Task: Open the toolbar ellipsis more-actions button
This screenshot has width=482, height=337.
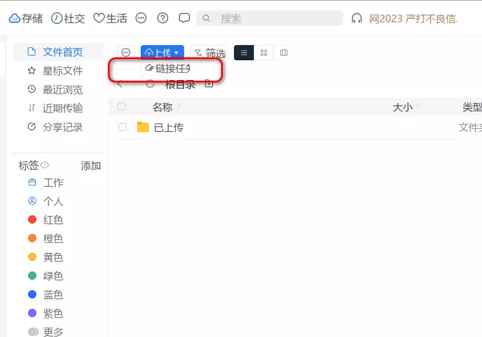Action: [x=126, y=53]
